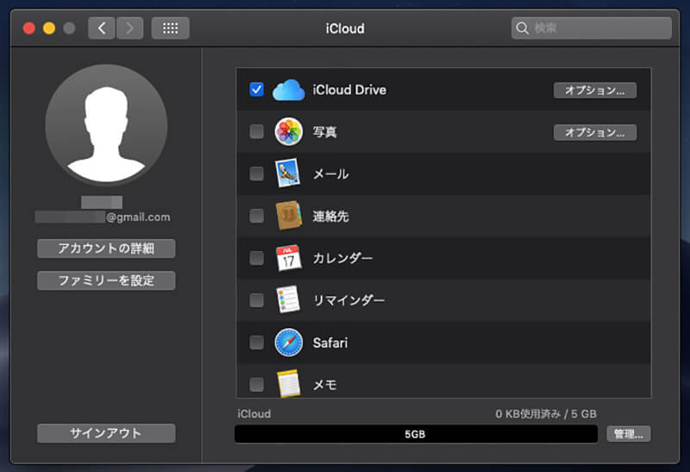Enable the メモ checkbox

point(256,384)
